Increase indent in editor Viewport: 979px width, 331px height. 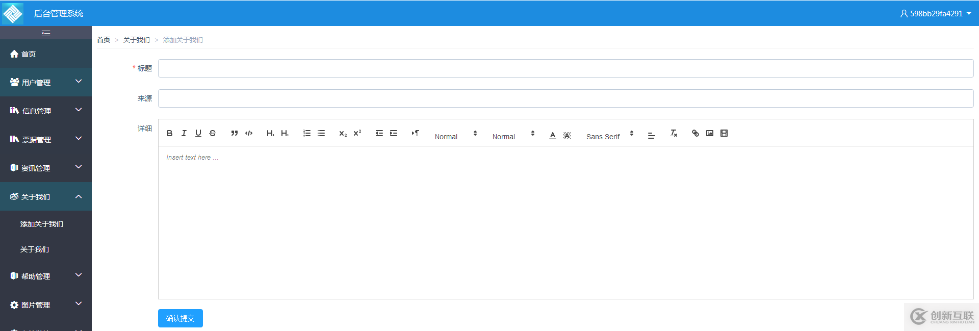coord(394,133)
